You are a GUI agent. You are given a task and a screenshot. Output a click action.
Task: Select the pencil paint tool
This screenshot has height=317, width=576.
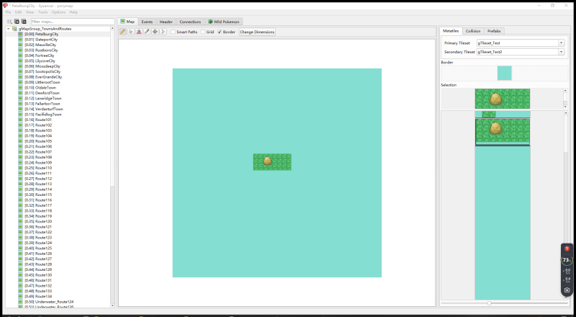123,32
